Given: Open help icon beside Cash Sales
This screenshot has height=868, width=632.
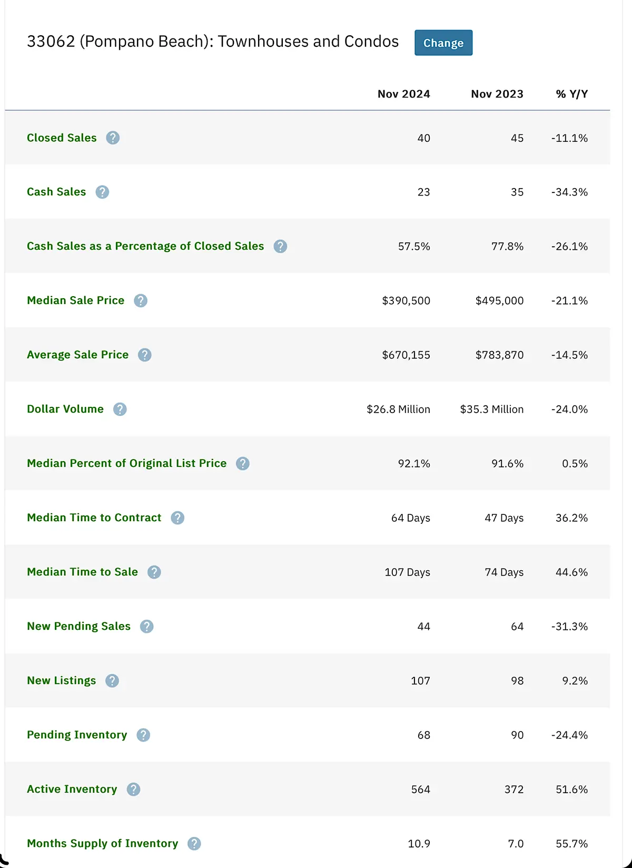Looking at the screenshot, I should [x=102, y=192].
